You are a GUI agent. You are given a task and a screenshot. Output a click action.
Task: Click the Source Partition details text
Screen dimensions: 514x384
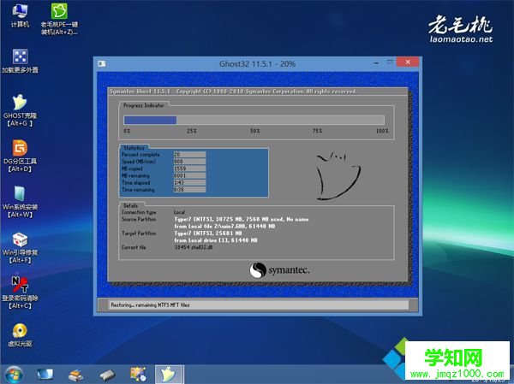(x=242, y=222)
